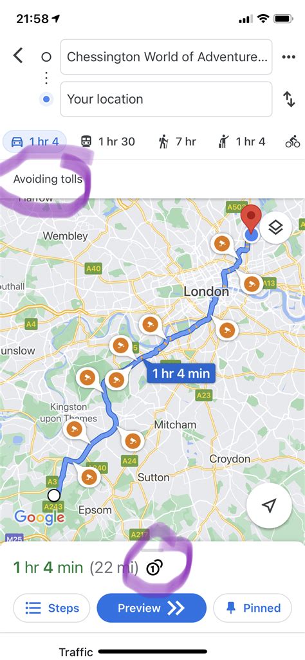Screen dimensions: 305x660
Task: Toggle the Pinned button
Action: (252, 608)
